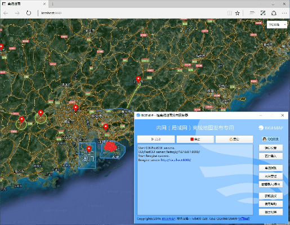Click the get authorization (获取授权) button
This screenshot has height=225, width=290.
click(x=271, y=196)
